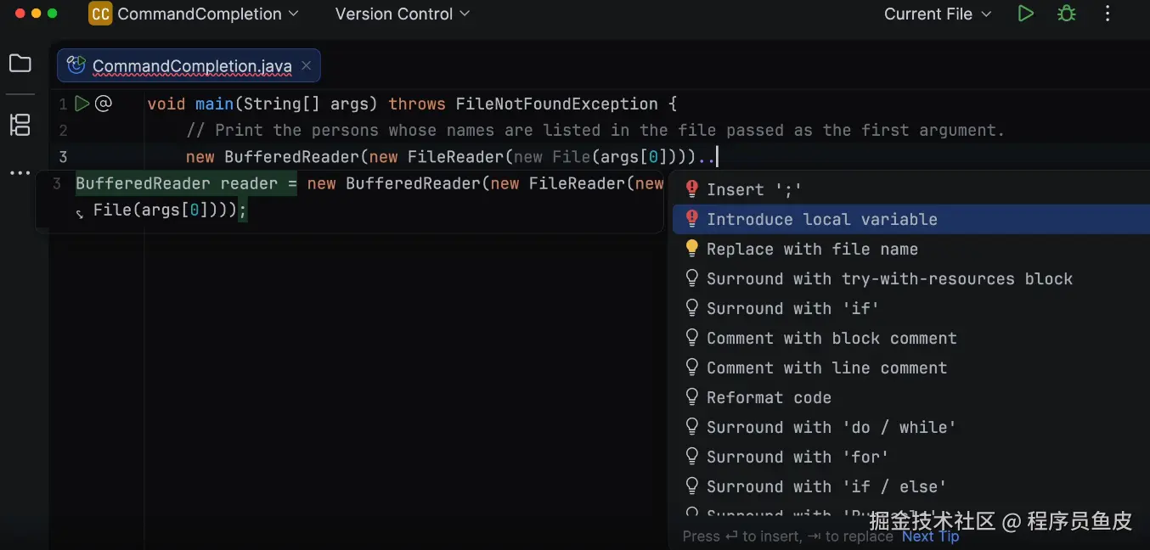
Task: Open the Project folder tool window
Action: coord(20,64)
